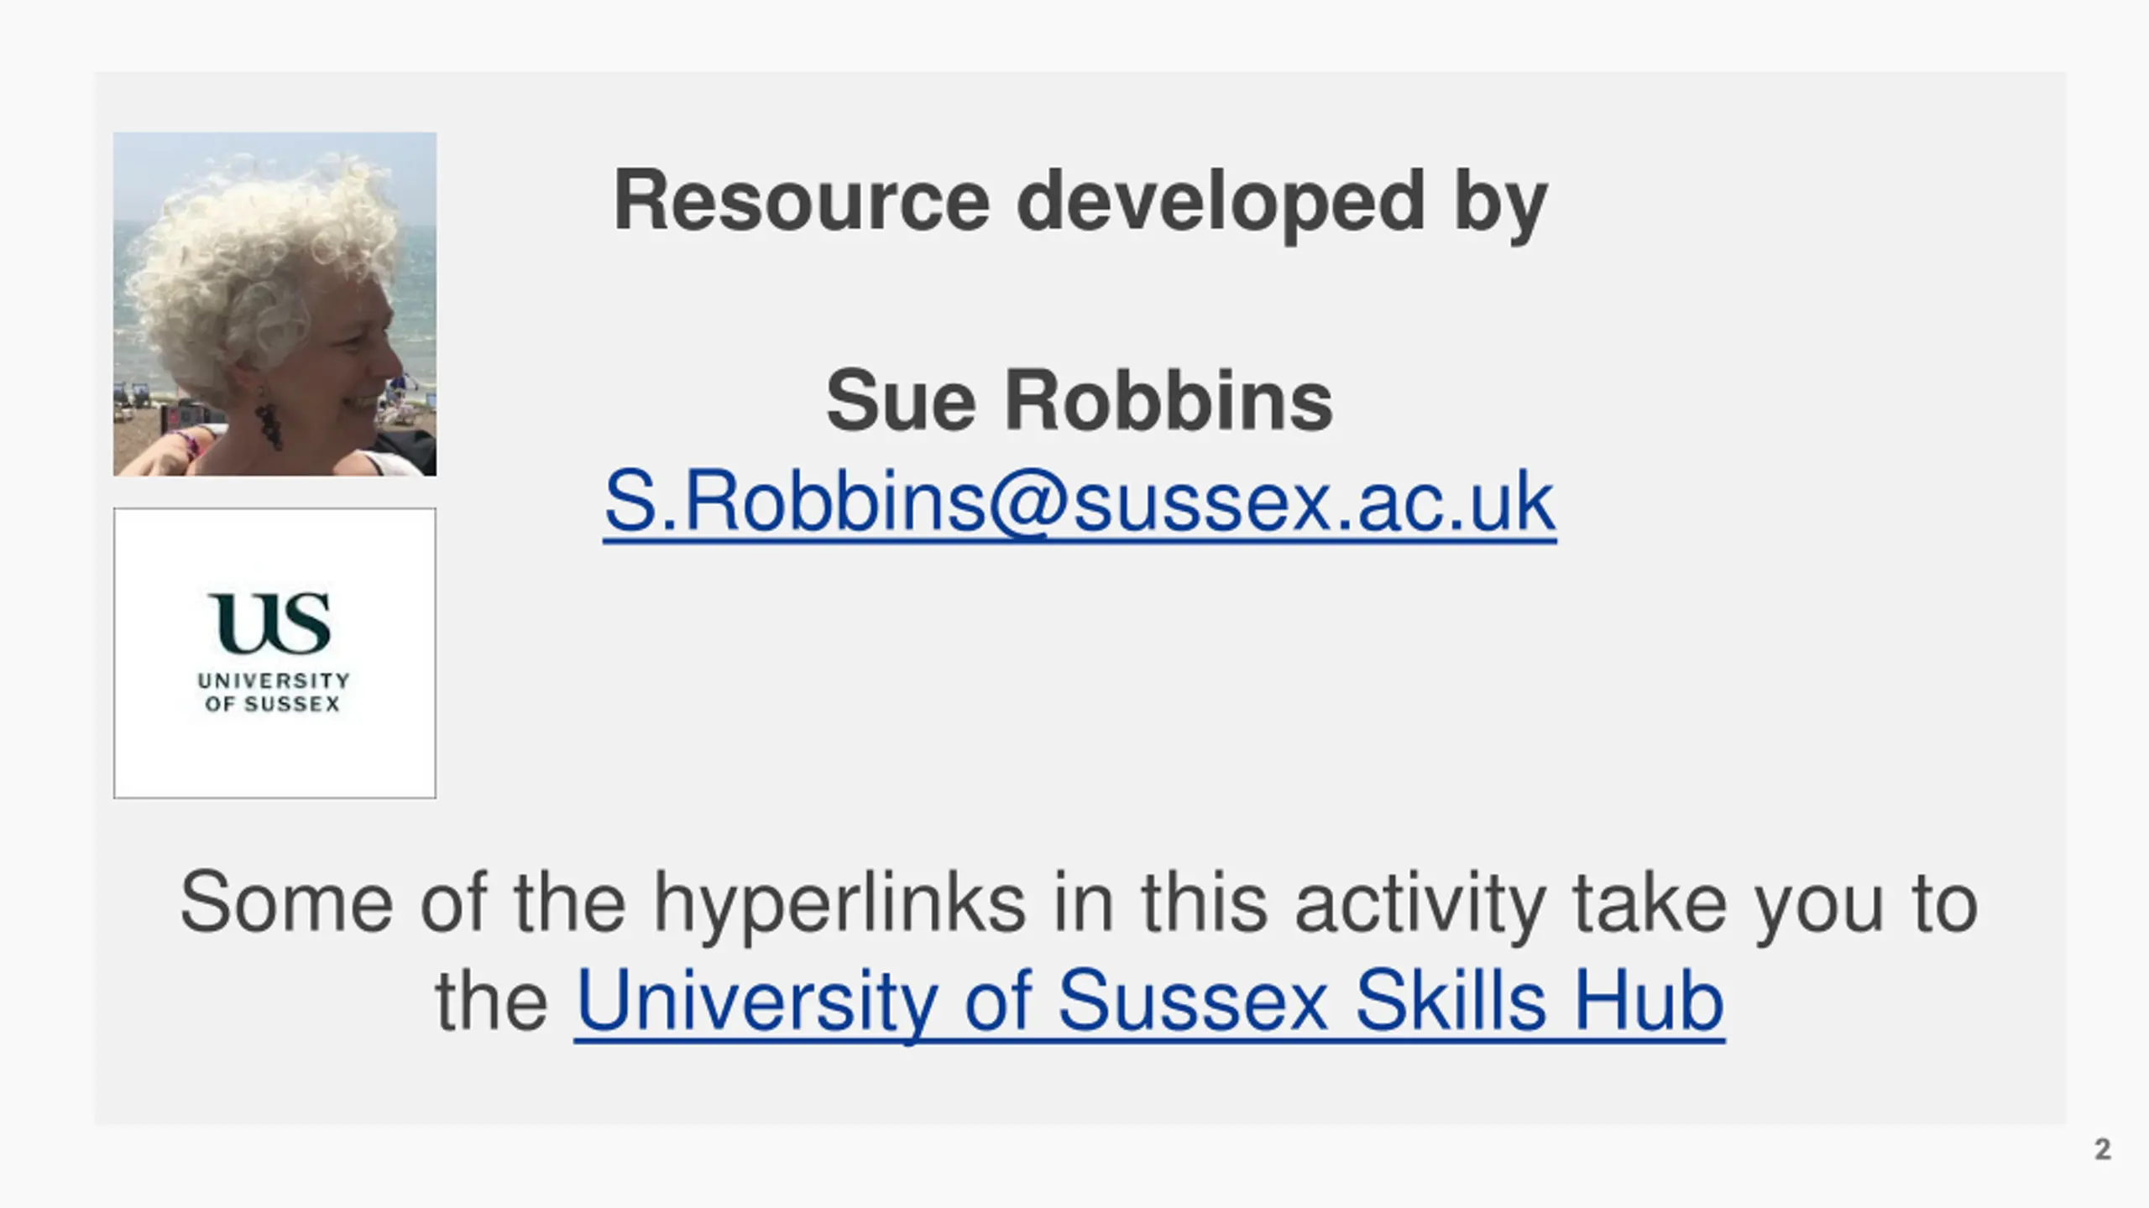Click the Sue Robbins name text
The image size is (2149, 1208).
pyautogui.click(x=1080, y=401)
